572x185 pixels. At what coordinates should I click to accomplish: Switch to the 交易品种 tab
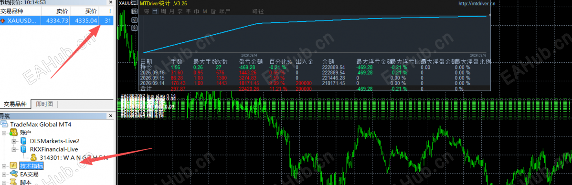(x=15, y=104)
